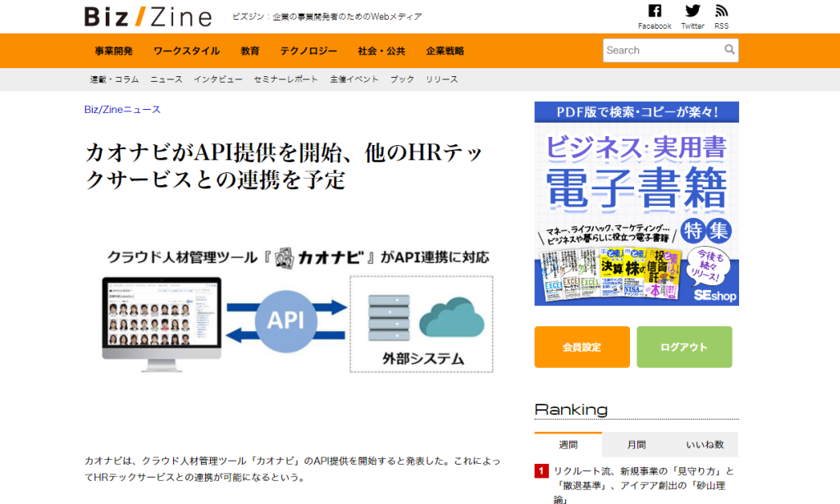Image resolution: width=840 pixels, height=504 pixels.
Task: Select the 週間 ranking tab
Action: pos(568,445)
